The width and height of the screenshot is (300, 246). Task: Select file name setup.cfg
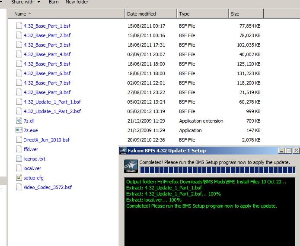tap(33, 178)
